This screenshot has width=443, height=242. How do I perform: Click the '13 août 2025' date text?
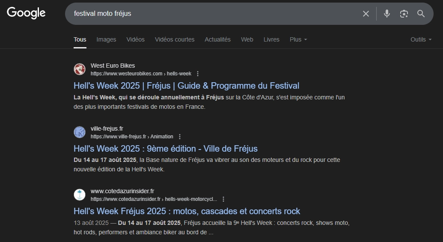pos(91,223)
